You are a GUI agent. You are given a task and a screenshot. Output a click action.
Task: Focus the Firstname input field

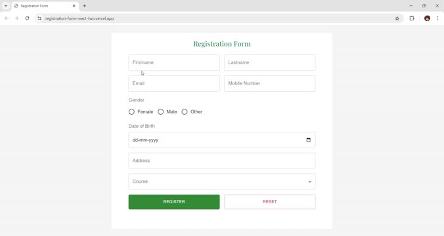174,63
